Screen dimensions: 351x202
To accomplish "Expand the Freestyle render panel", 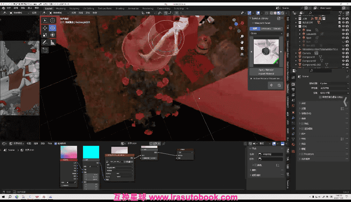I will click(300, 154).
